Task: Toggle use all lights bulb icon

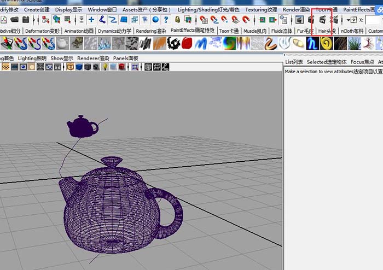Action: [x=105, y=67]
